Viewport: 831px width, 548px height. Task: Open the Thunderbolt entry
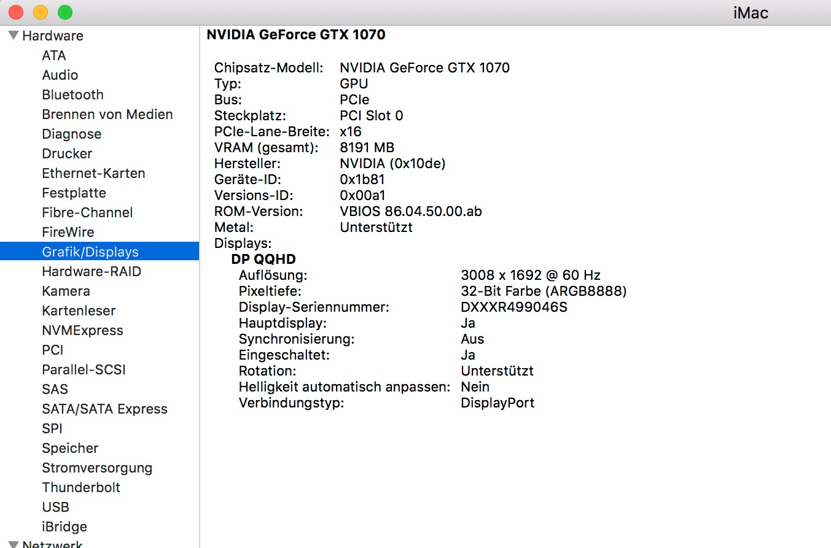pyautogui.click(x=81, y=487)
